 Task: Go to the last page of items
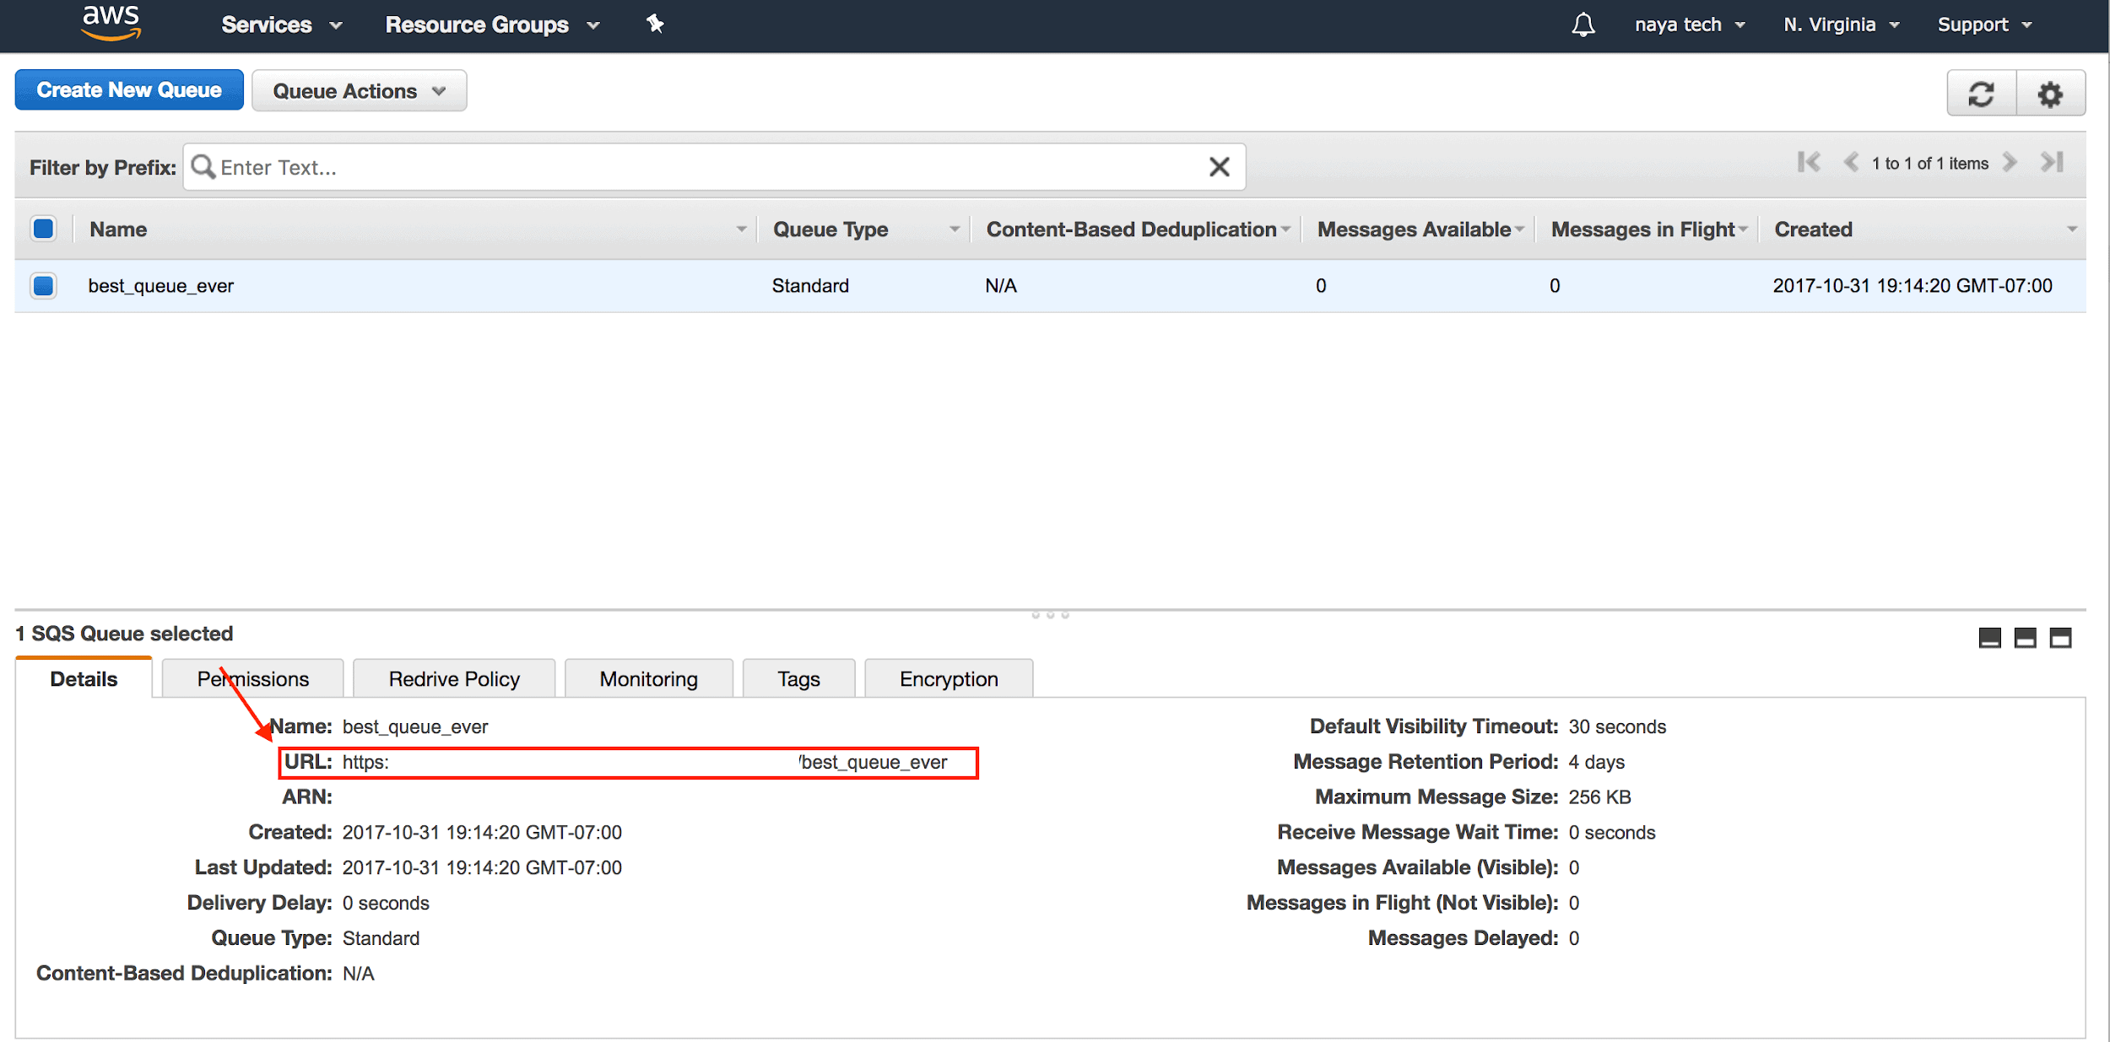coord(2052,162)
